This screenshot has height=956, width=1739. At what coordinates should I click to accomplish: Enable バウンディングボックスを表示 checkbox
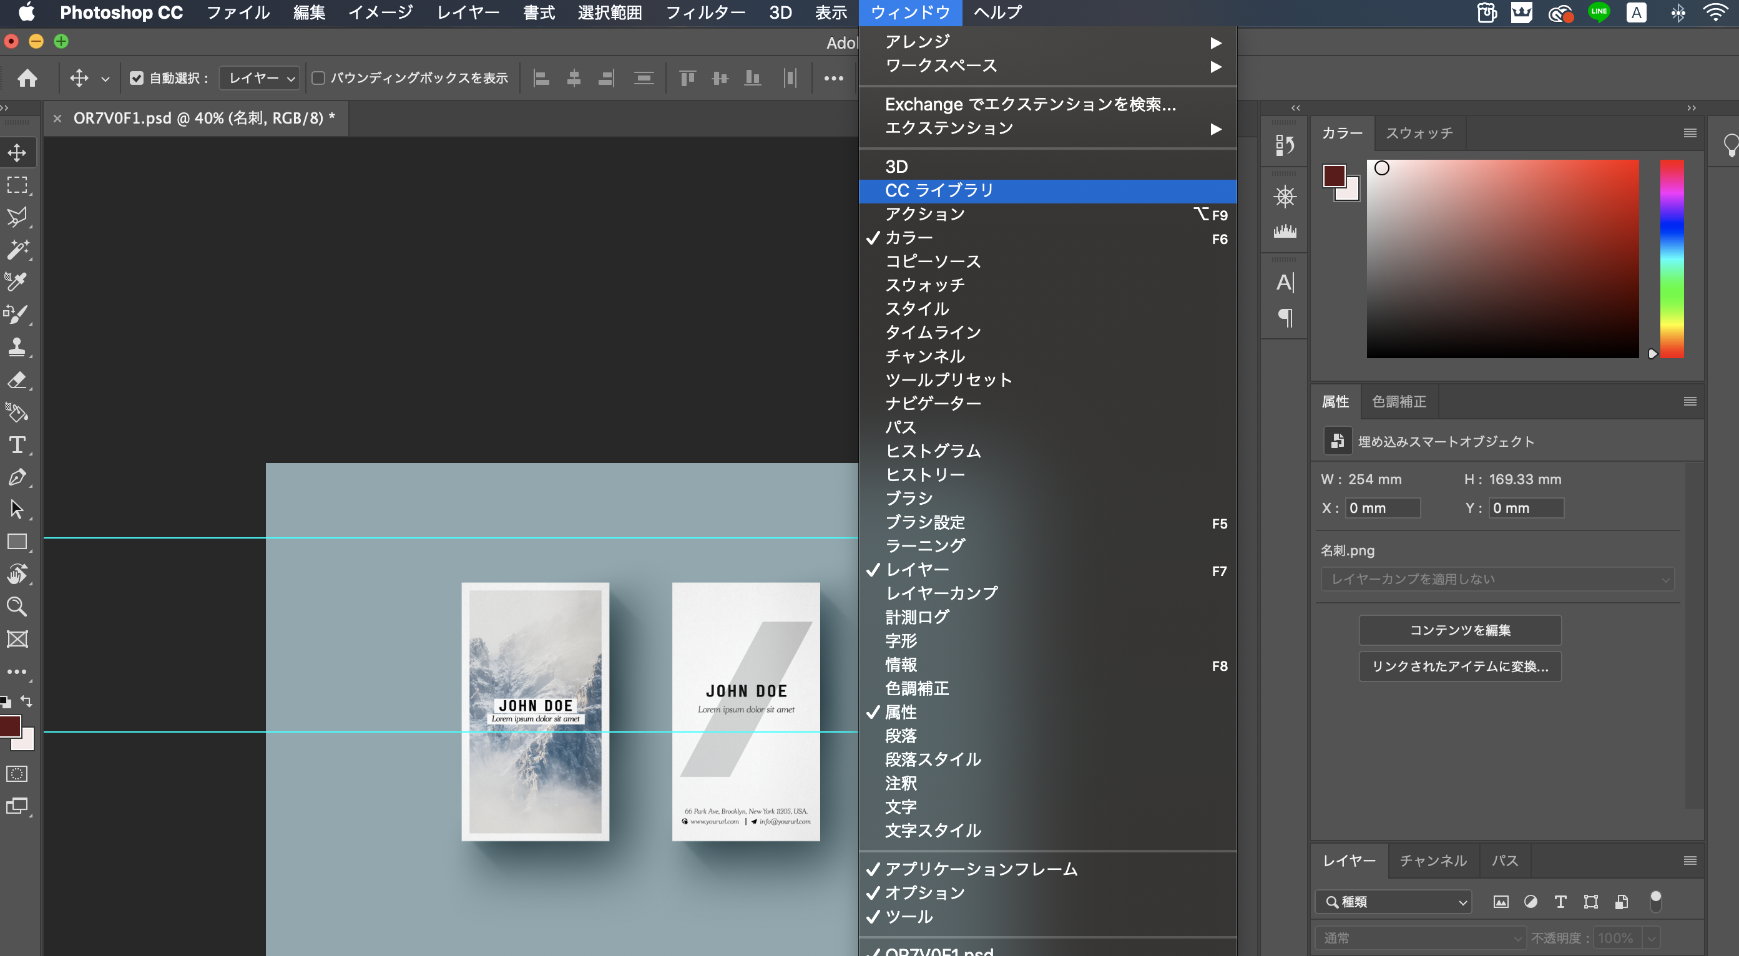pyautogui.click(x=318, y=78)
